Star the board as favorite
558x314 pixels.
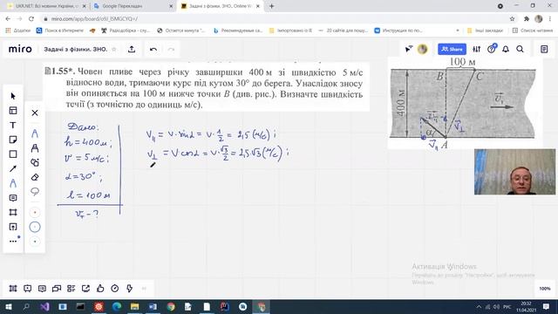tap(114, 50)
